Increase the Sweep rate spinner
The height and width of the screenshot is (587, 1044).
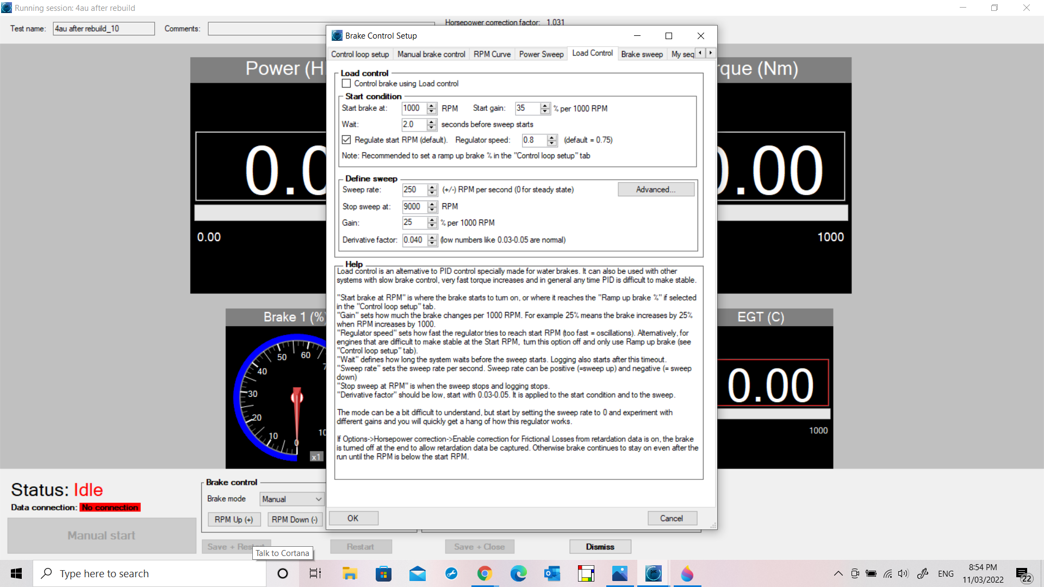(432, 187)
